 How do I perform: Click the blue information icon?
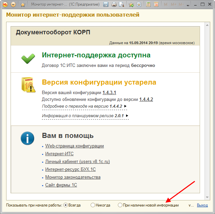pos(27,138)
